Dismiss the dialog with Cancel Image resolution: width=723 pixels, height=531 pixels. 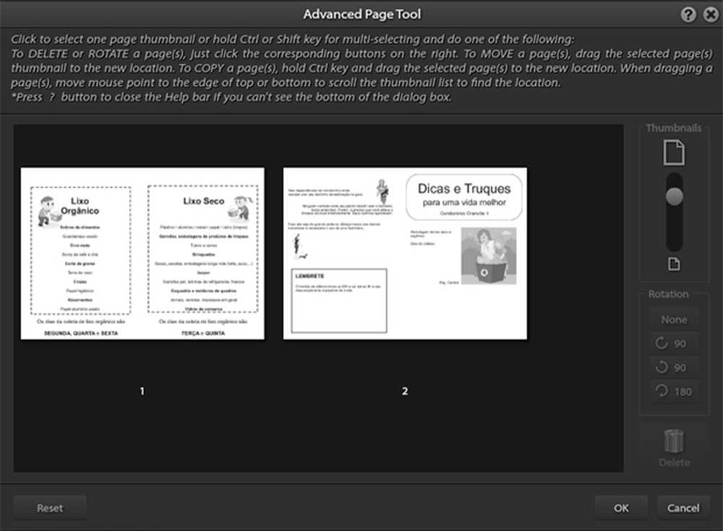tap(682, 507)
